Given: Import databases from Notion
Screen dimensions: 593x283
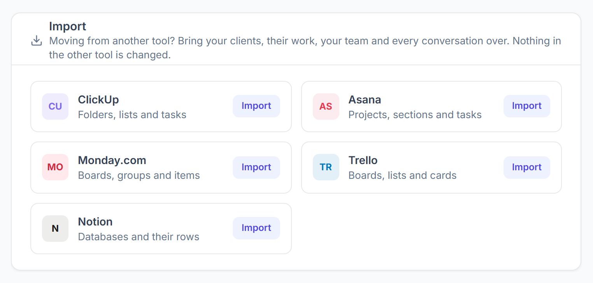Looking at the screenshot, I should tap(256, 228).
